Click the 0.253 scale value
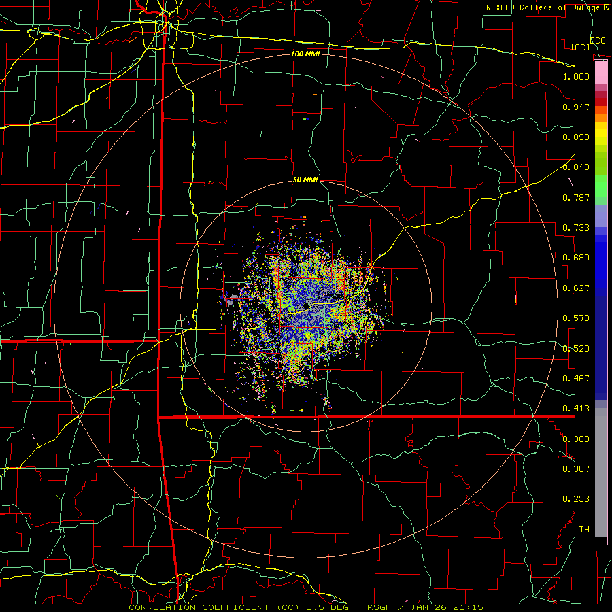The height and width of the screenshot is (612, 612). [576, 499]
